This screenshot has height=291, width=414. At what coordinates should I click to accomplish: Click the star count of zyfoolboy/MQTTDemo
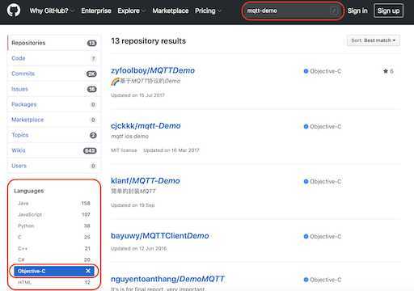click(x=388, y=71)
